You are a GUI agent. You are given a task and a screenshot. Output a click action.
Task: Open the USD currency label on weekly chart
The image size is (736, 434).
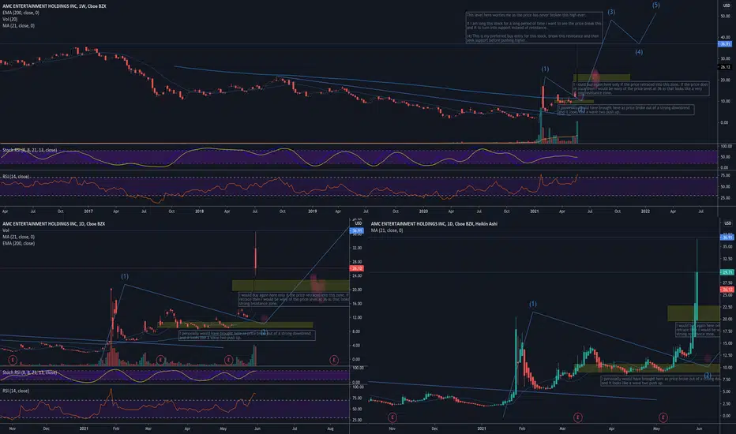[x=727, y=6]
